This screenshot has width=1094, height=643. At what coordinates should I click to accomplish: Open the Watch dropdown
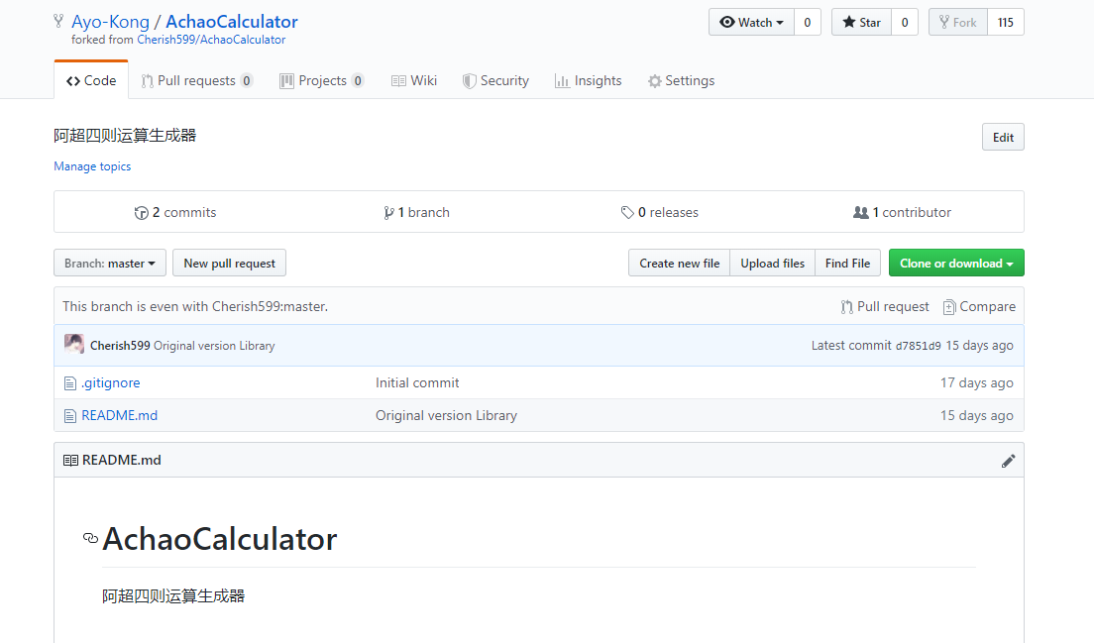tap(751, 23)
